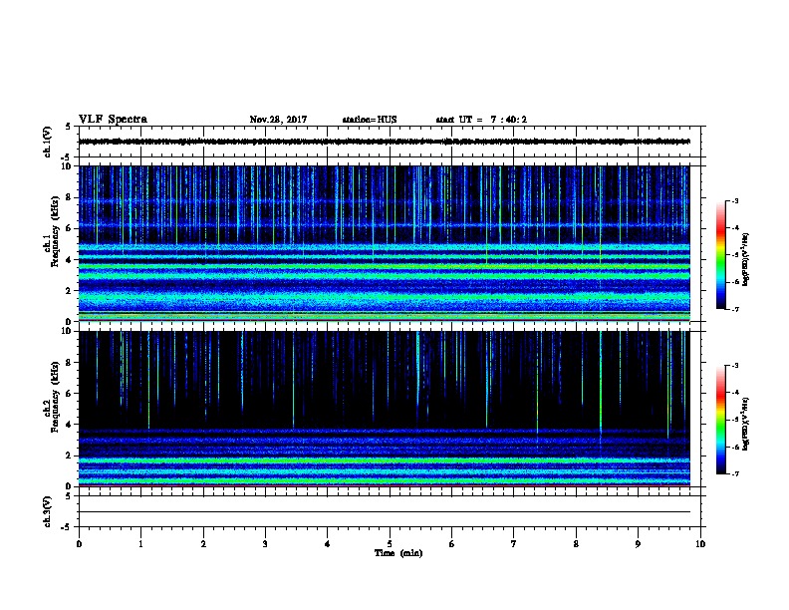
Task: Click the ch.1 color bar log(PSD) unit label
Action: click(x=746, y=259)
